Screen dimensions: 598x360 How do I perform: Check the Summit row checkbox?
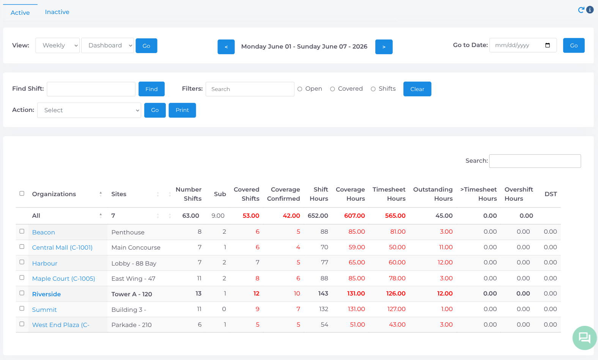[x=22, y=308]
